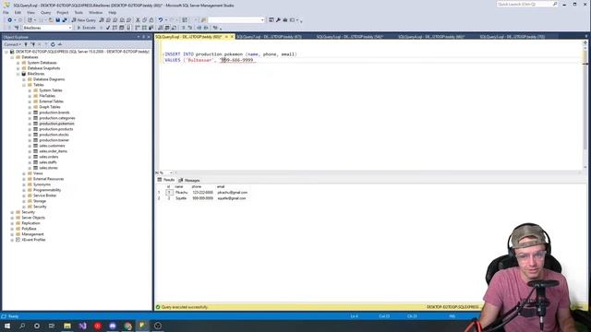Click the Paste toolbar icon
Viewport: 591px width, 332px height.
pyautogui.click(x=151, y=20)
